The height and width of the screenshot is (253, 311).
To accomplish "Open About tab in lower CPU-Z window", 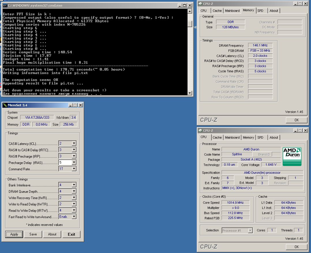I will (x=274, y=137).
